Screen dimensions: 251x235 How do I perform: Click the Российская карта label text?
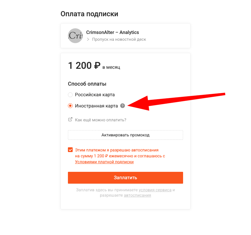95,95
